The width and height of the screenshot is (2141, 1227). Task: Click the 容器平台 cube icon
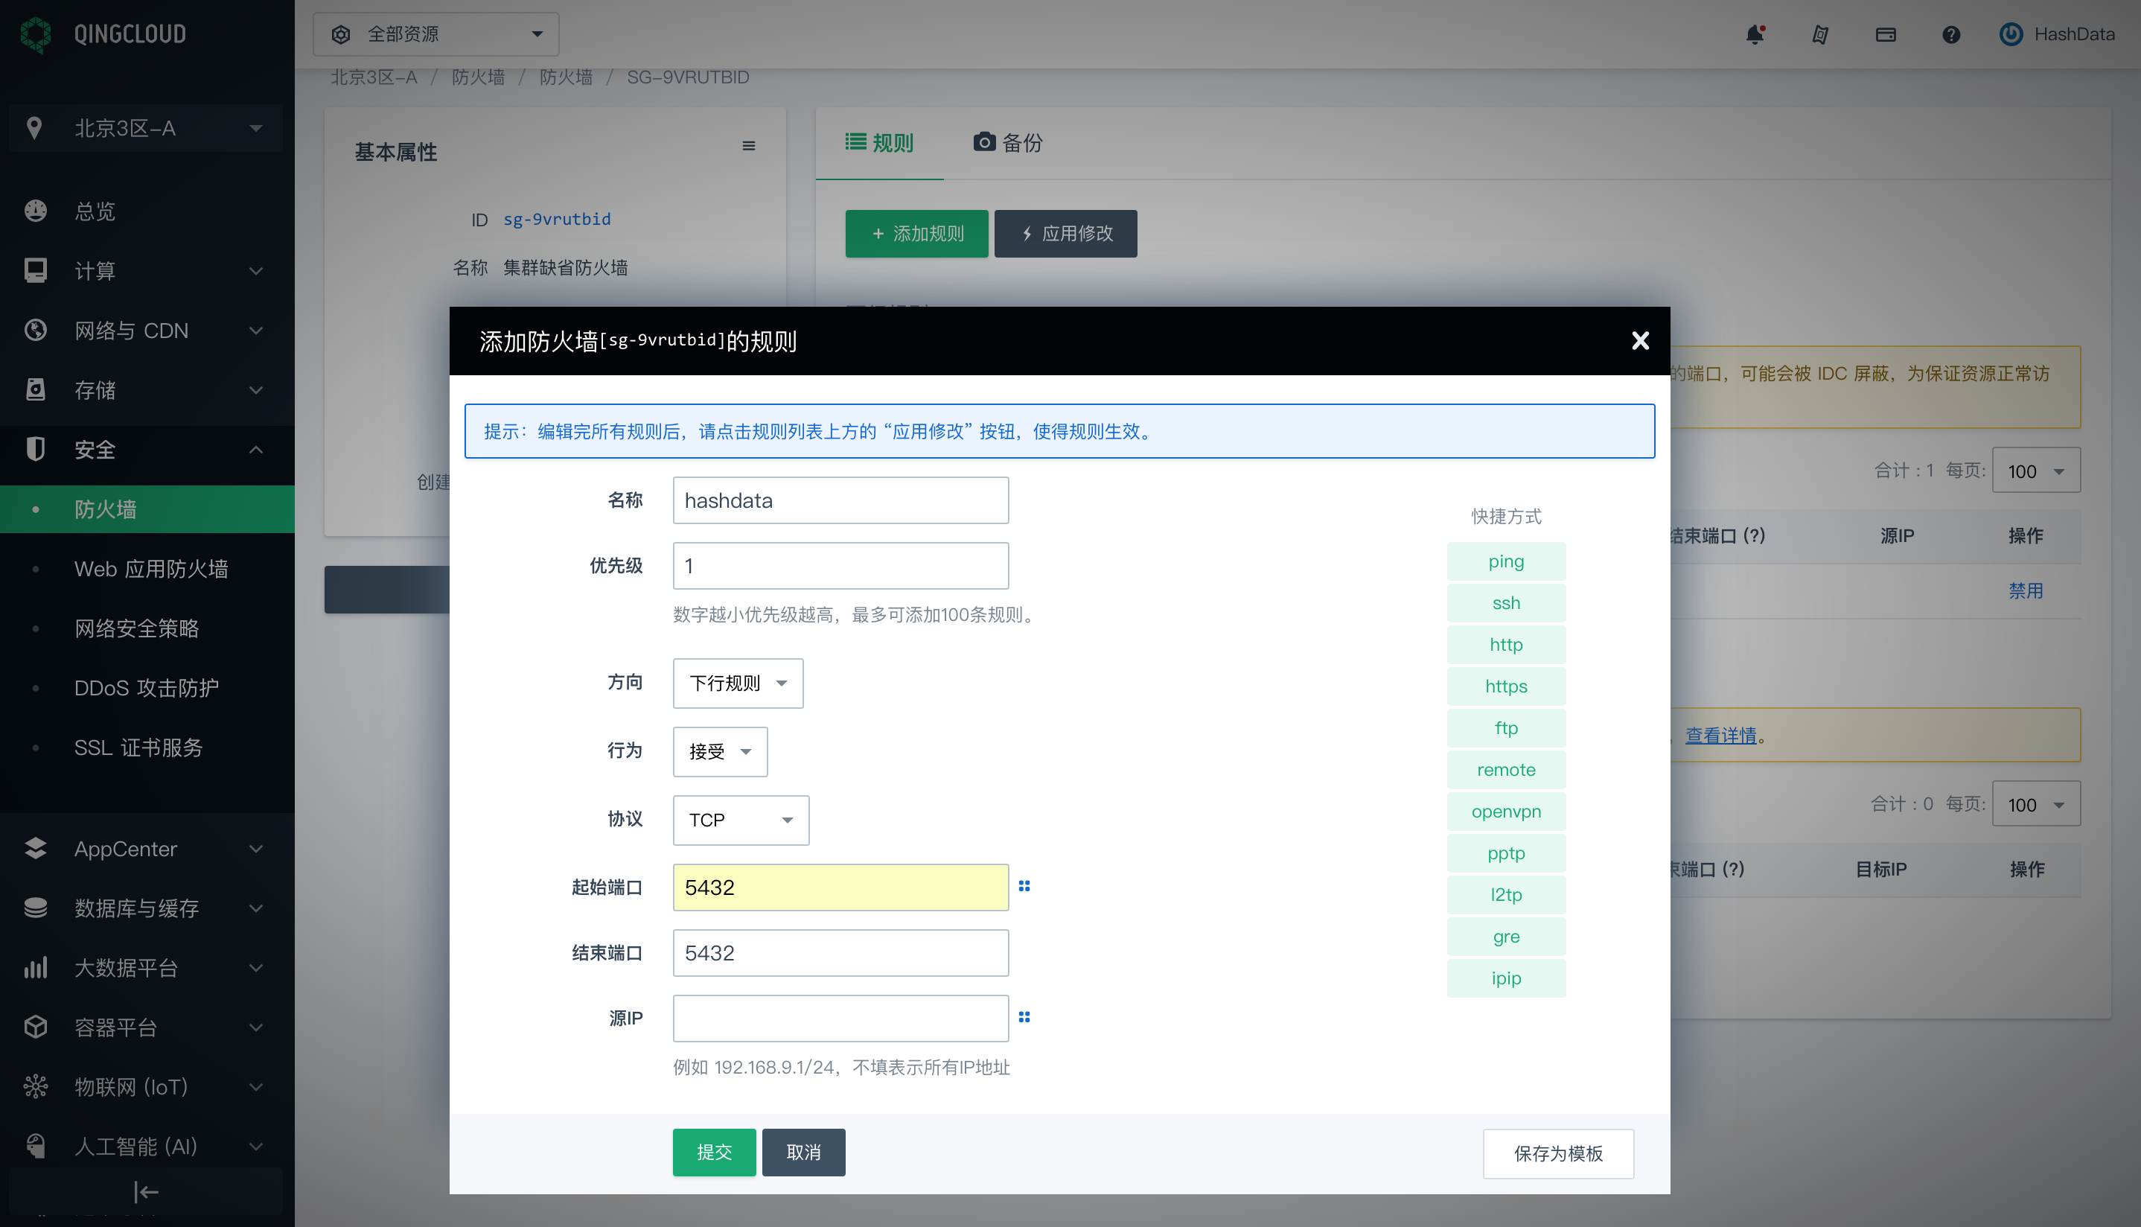(x=36, y=1027)
